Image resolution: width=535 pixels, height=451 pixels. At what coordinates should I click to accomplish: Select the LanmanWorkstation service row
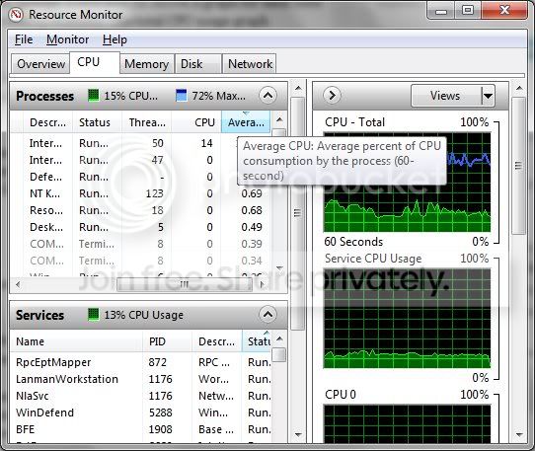tap(141, 379)
